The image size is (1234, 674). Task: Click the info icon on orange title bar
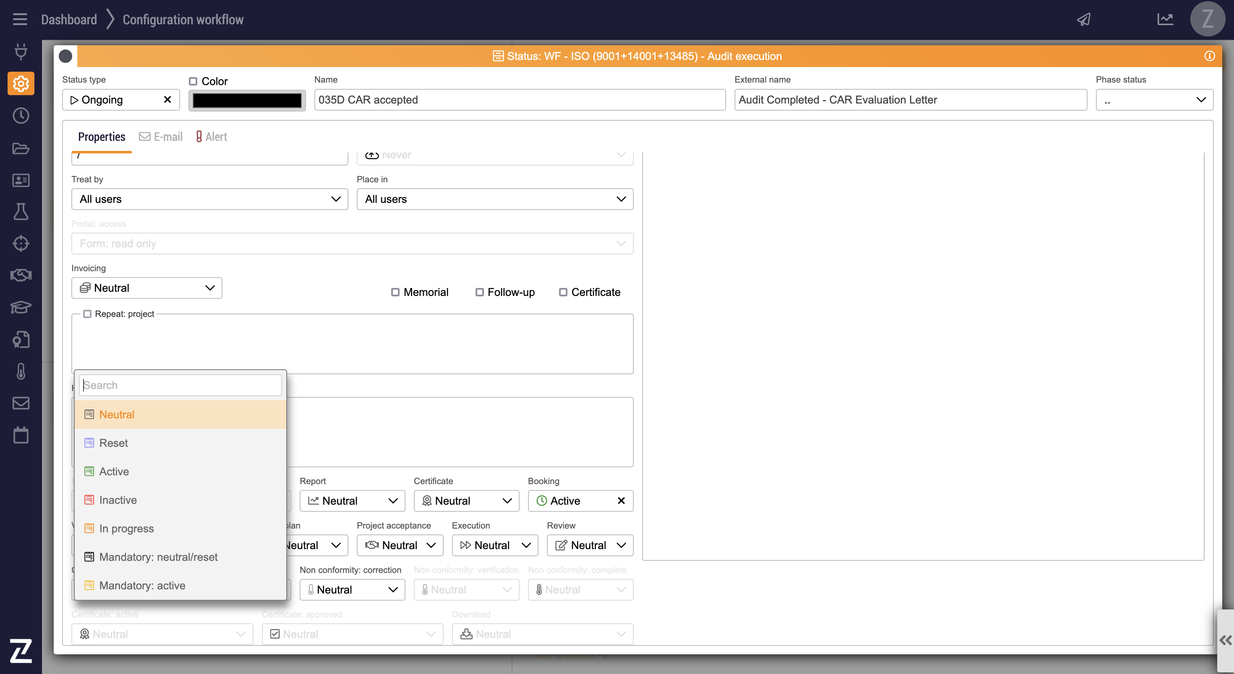1210,56
